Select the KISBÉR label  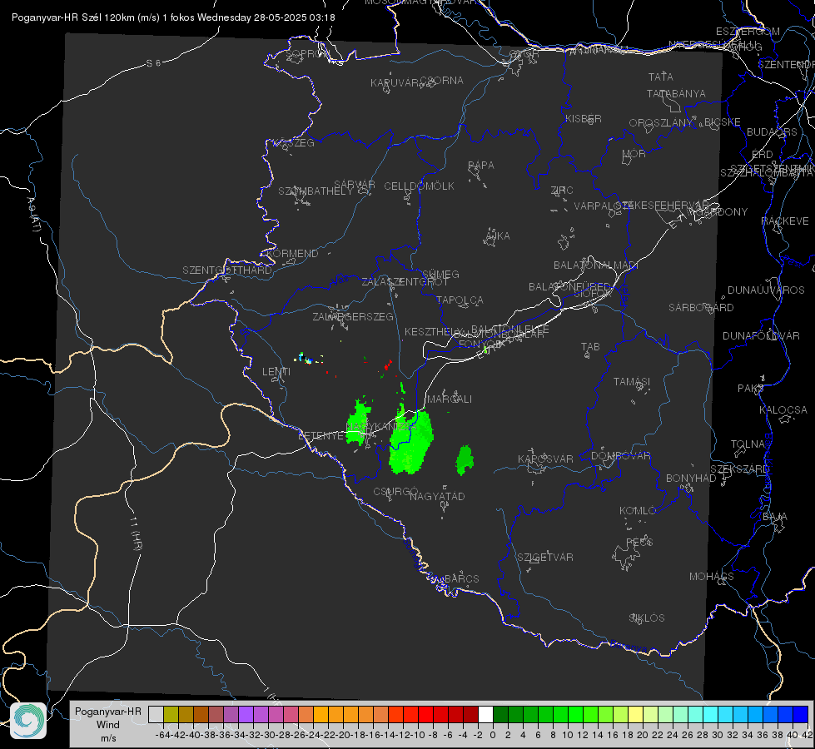584,119
